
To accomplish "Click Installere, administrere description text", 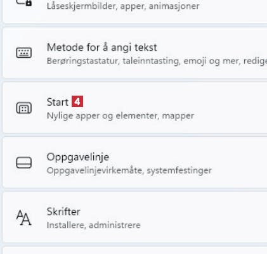I will click(94, 225).
